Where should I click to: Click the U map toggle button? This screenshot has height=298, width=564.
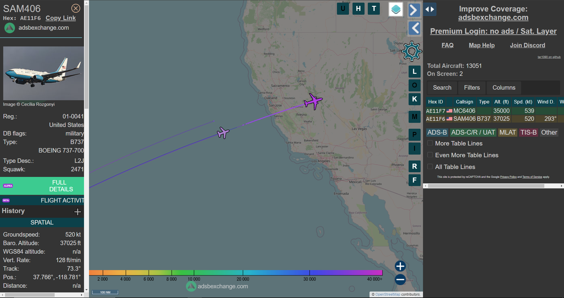point(343,9)
